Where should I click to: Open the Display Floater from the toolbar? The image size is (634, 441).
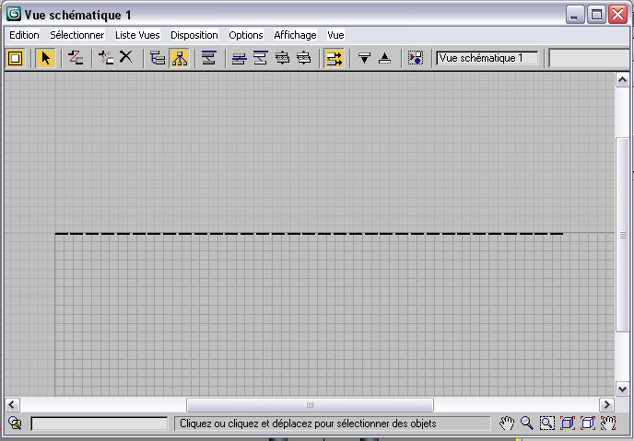pyautogui.click(x=16, y=58)
